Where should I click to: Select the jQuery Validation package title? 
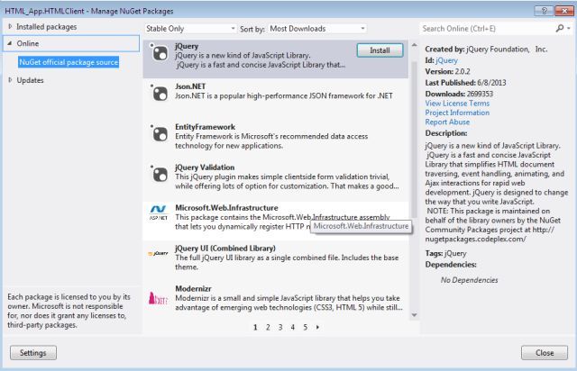[x=205, y=167]
